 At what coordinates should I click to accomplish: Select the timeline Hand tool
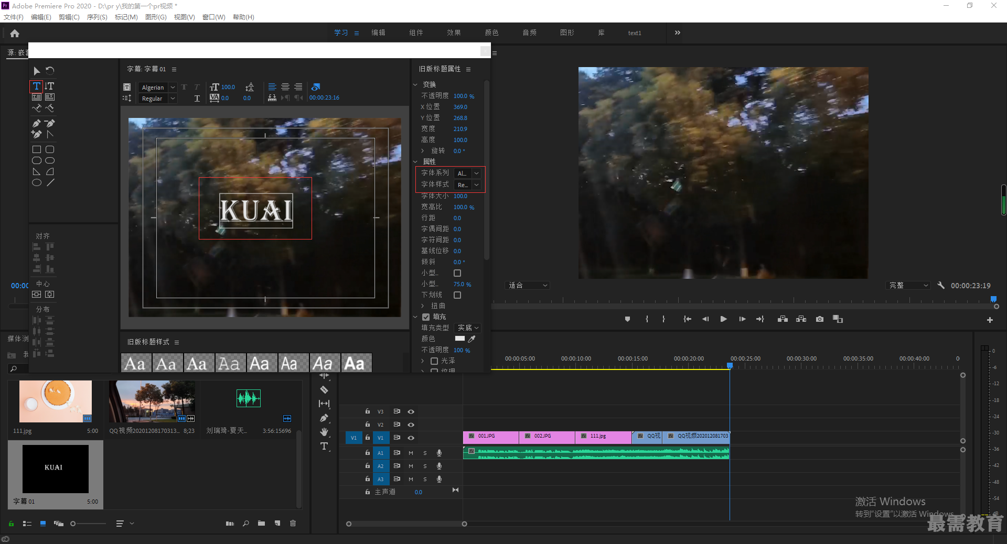click(324, 431)
